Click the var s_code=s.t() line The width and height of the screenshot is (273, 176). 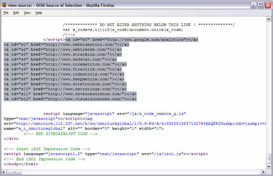123,30
